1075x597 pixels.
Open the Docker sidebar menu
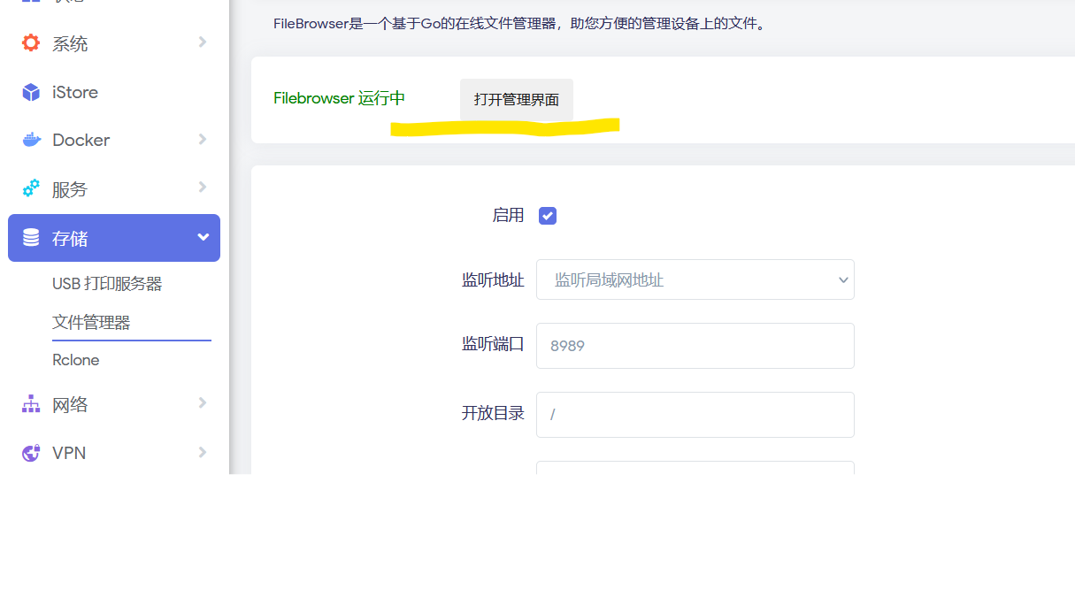point(114,140)
